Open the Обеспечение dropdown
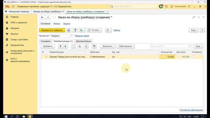 [126, 46]
